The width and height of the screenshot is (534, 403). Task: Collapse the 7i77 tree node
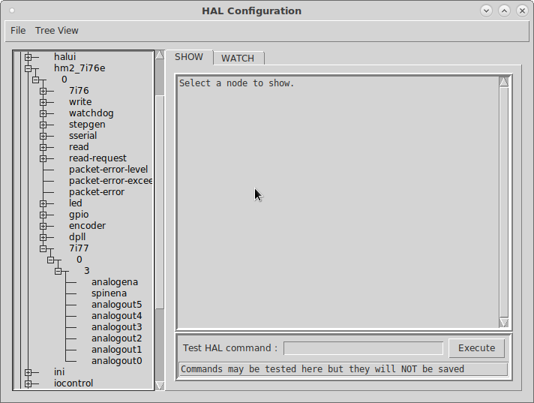pos(43,248)
